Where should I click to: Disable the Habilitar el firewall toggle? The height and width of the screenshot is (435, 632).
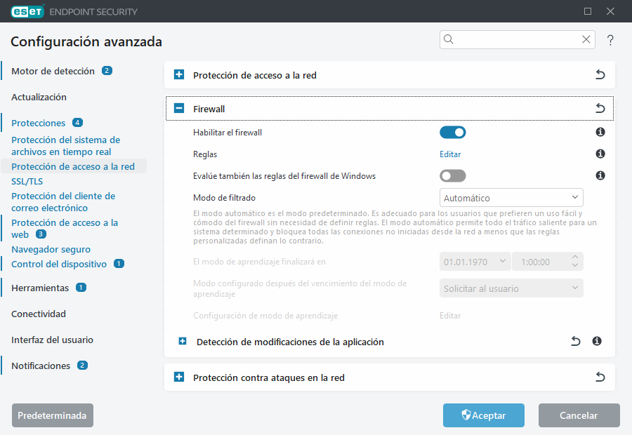tap(452, 132)
